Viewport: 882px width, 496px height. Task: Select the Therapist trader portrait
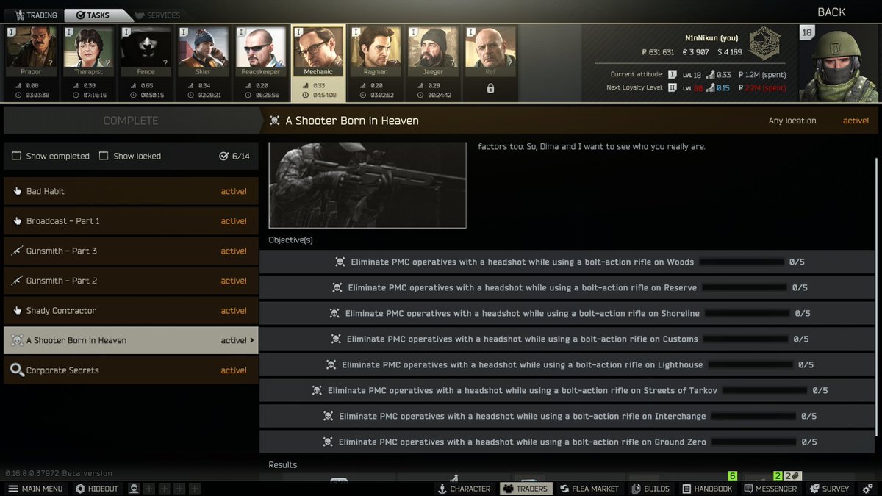88,48
